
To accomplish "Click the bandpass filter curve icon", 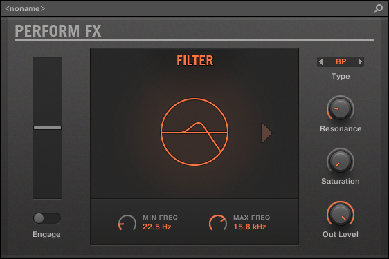I will click(x=194, y=132).
